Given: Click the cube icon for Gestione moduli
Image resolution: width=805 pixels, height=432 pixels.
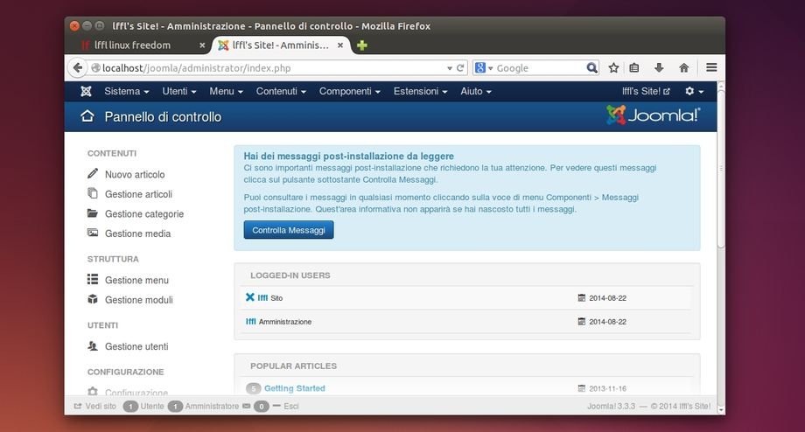Looking at the screenshot, I should click(x=93, y=299).
